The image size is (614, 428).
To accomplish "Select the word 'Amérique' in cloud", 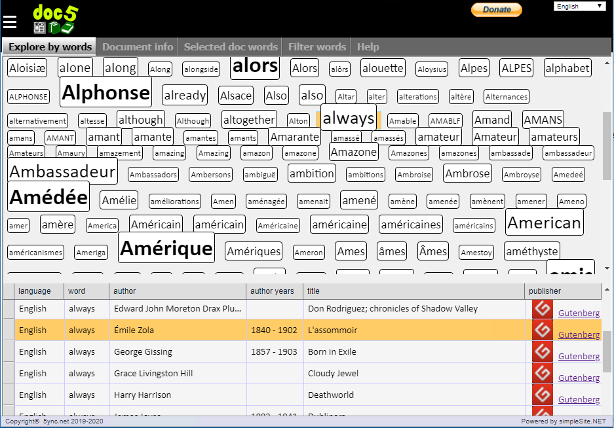I will point(166,248).
